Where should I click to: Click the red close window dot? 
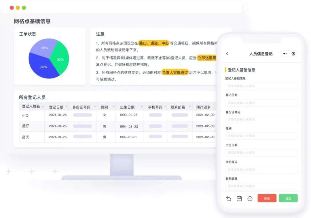[x=12, y=8]
